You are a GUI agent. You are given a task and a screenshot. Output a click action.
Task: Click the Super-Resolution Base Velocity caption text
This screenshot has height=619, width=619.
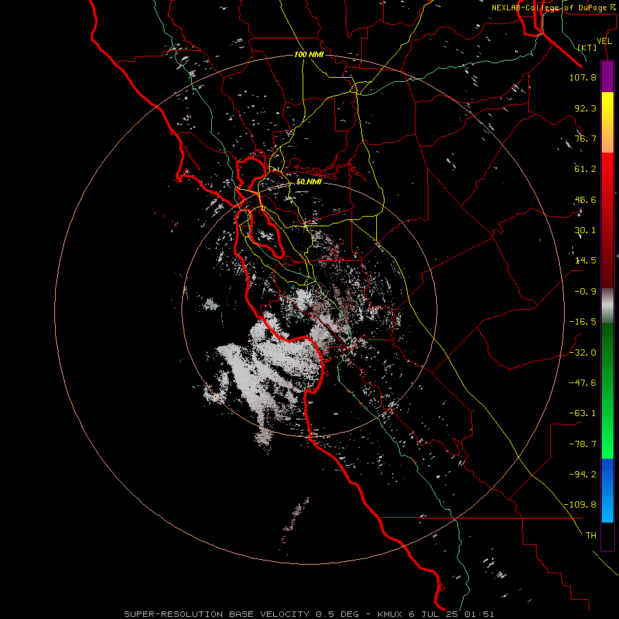[309, 614]
